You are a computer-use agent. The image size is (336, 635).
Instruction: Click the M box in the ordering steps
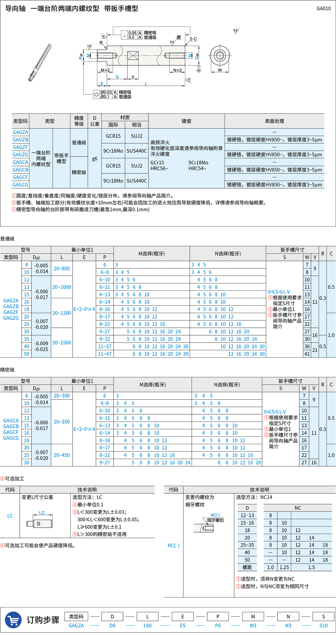[x=253, y=617]
